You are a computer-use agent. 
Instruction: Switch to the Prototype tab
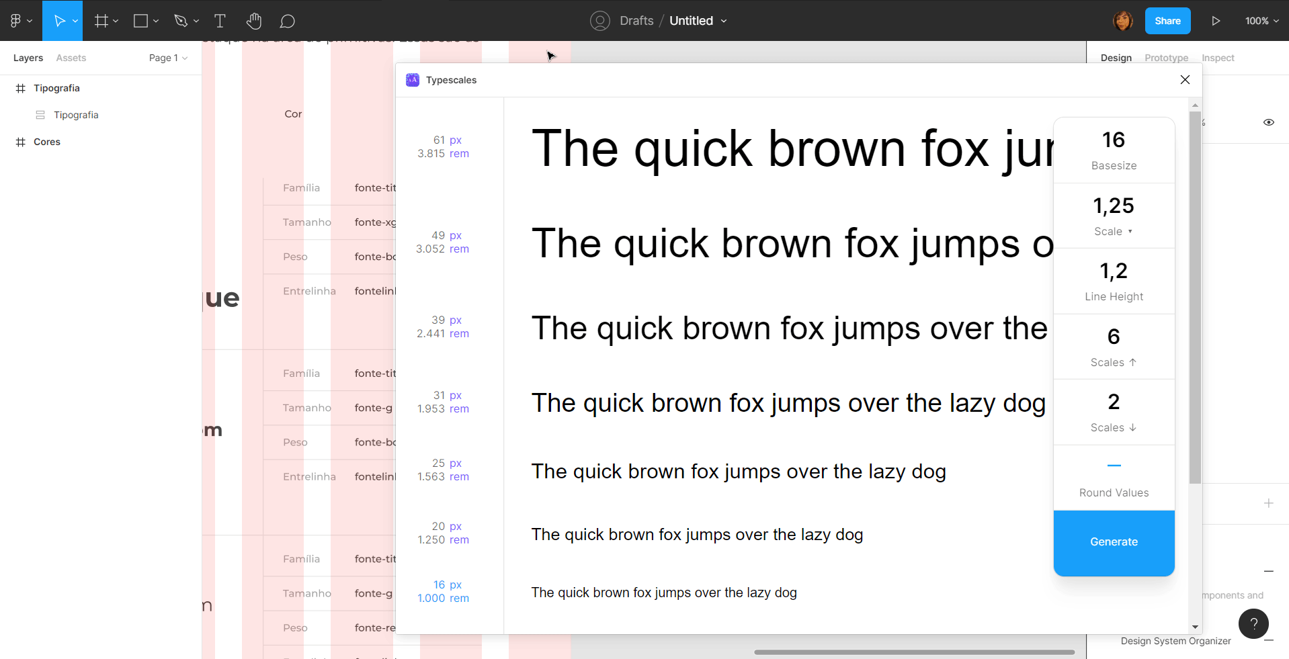click(x=1167, y=58)
